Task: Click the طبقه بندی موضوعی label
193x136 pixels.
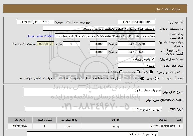Action: tap(170, 72)
